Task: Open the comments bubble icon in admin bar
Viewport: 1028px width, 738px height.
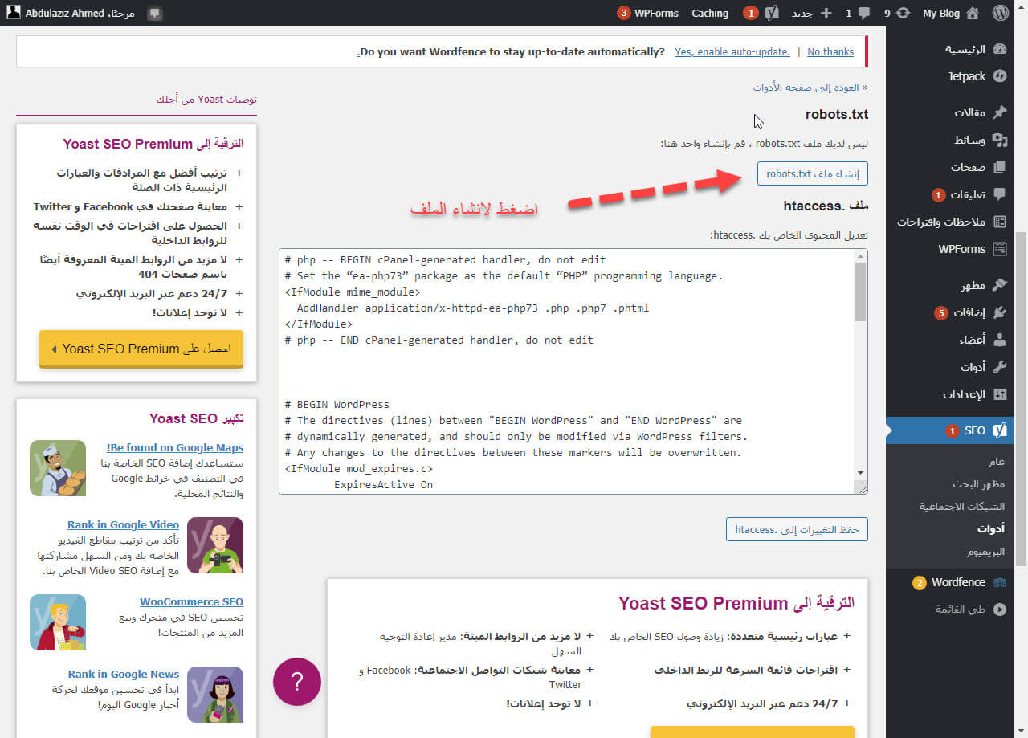Action: 864,13
